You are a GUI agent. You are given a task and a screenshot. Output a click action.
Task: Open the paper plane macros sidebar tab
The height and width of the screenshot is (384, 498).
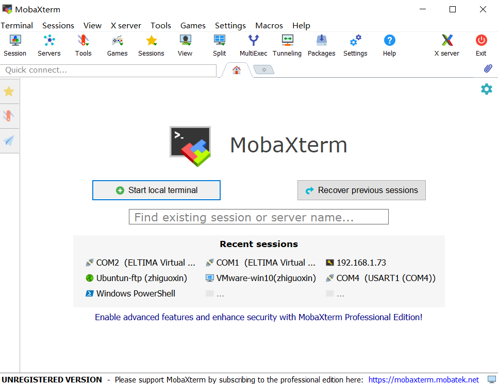pos(9,141)
